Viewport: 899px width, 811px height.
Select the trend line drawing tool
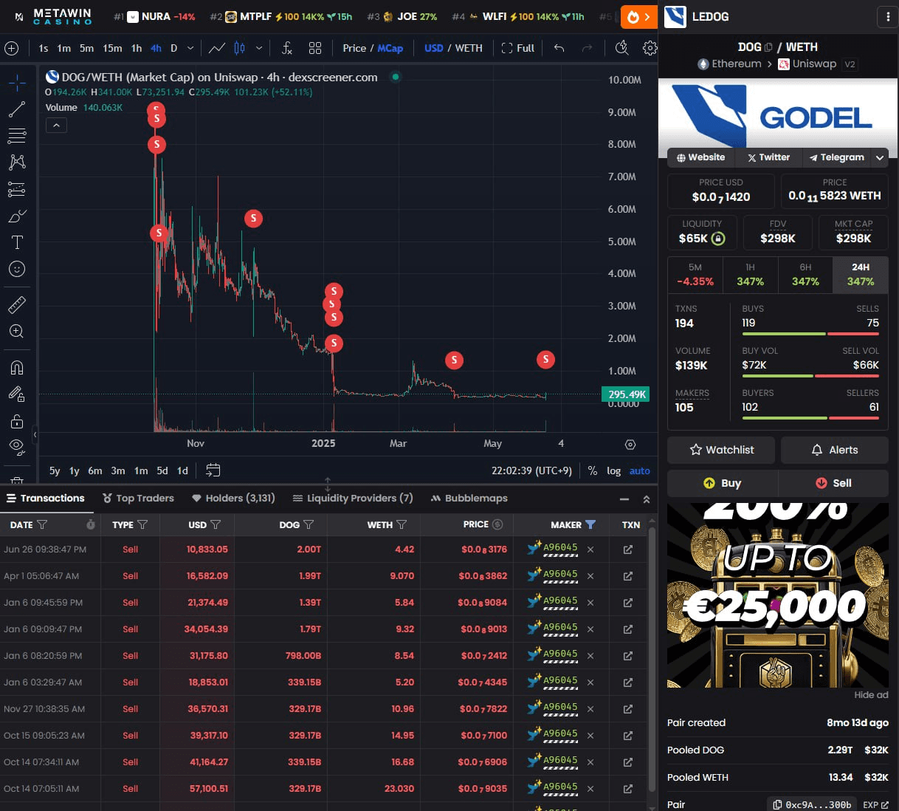click(x=17, y=109)
